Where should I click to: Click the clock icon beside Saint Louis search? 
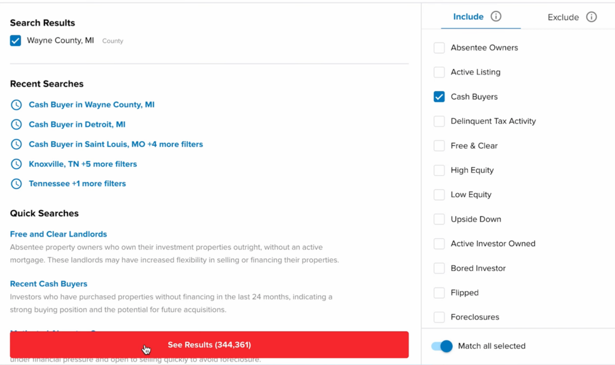[x=17, y=144]
